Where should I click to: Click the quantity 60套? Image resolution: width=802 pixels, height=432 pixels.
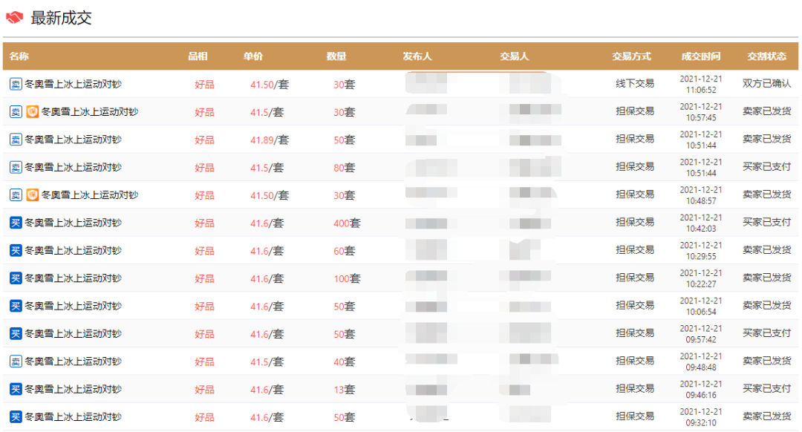[x=345, y=250]
